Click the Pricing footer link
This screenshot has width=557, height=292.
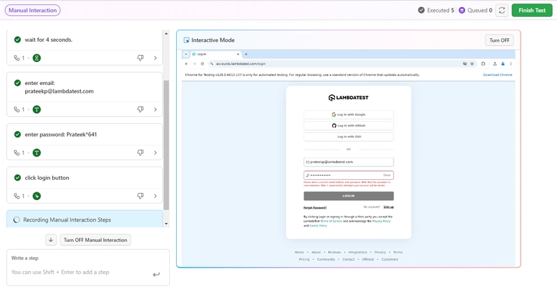(x=304, y=259)
